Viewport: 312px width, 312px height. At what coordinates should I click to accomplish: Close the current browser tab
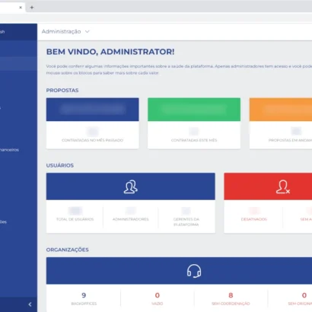pos(21,8)
